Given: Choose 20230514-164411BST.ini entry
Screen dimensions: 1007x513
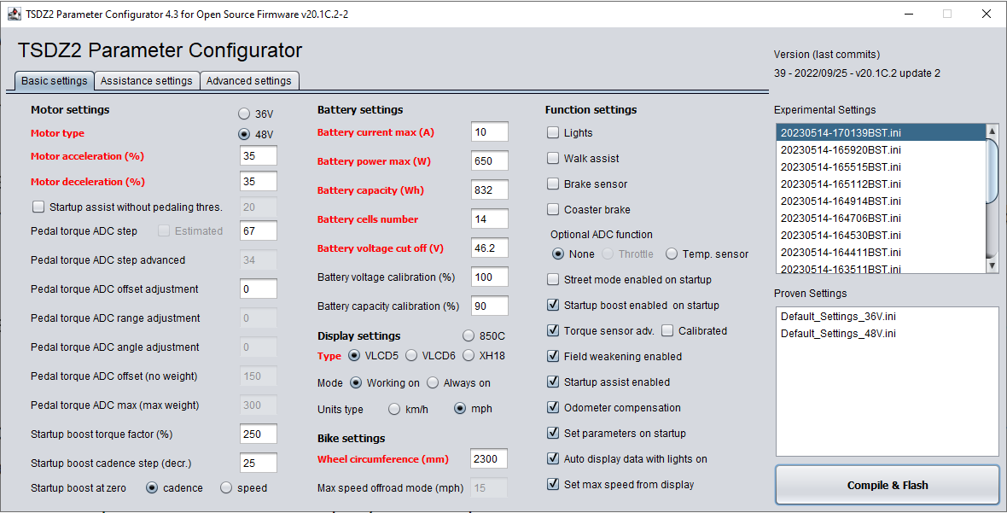Looking at the screenshot, I should pos(881,253).
